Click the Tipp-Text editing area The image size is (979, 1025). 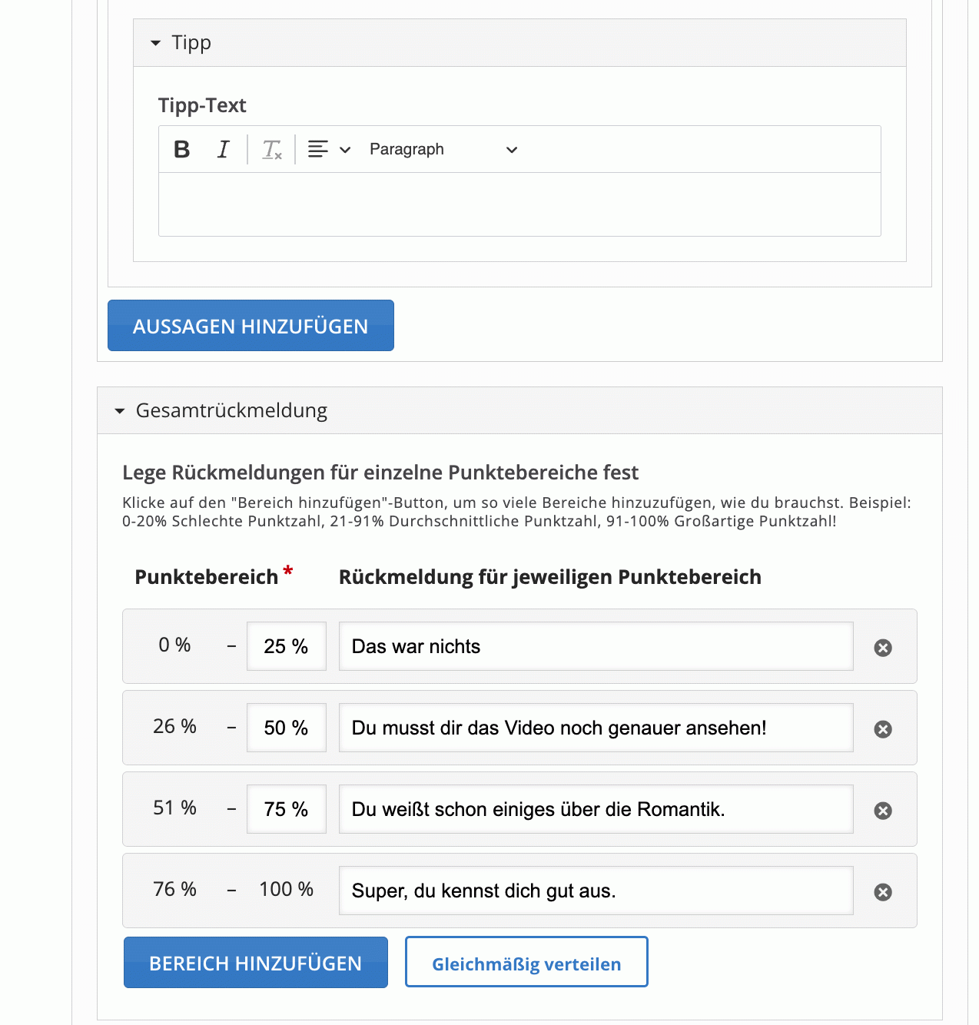[x=519, y=204]
